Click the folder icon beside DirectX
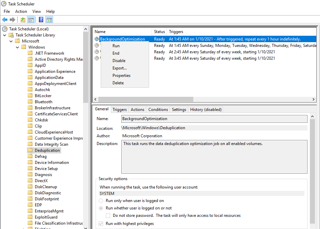Image resolution: width=320 pixels, height=229 pixels. pyautogui.click(x=30, y=180)
